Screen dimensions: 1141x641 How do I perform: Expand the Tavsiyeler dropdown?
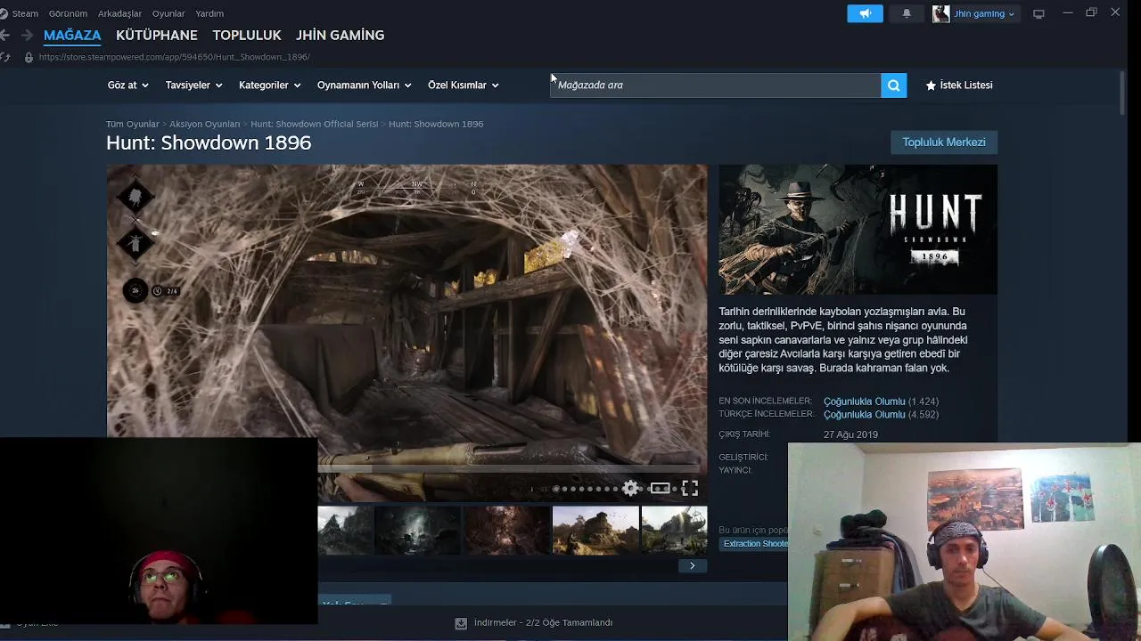(193, 85)
